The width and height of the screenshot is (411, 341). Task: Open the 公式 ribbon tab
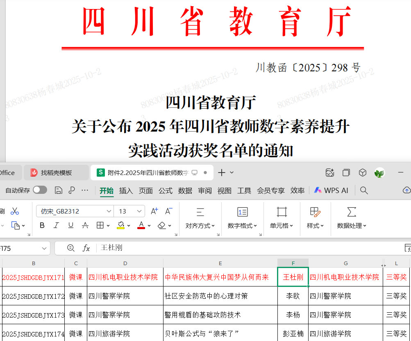click(x=165, y=191)
